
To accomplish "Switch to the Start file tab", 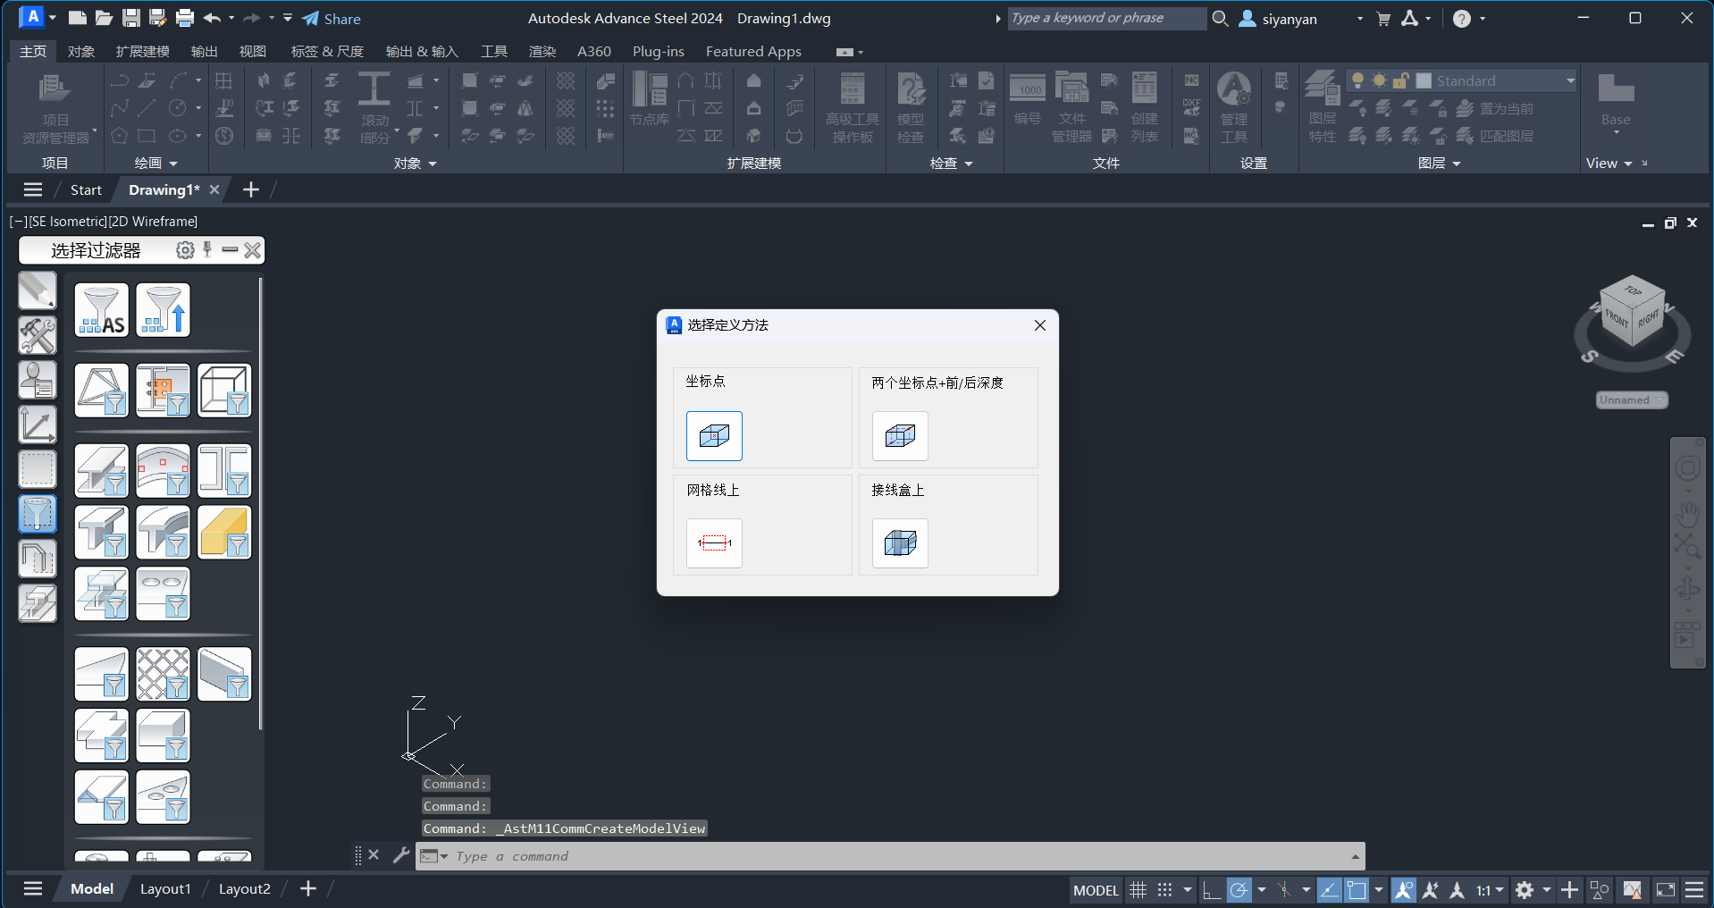I will [86, 189].
